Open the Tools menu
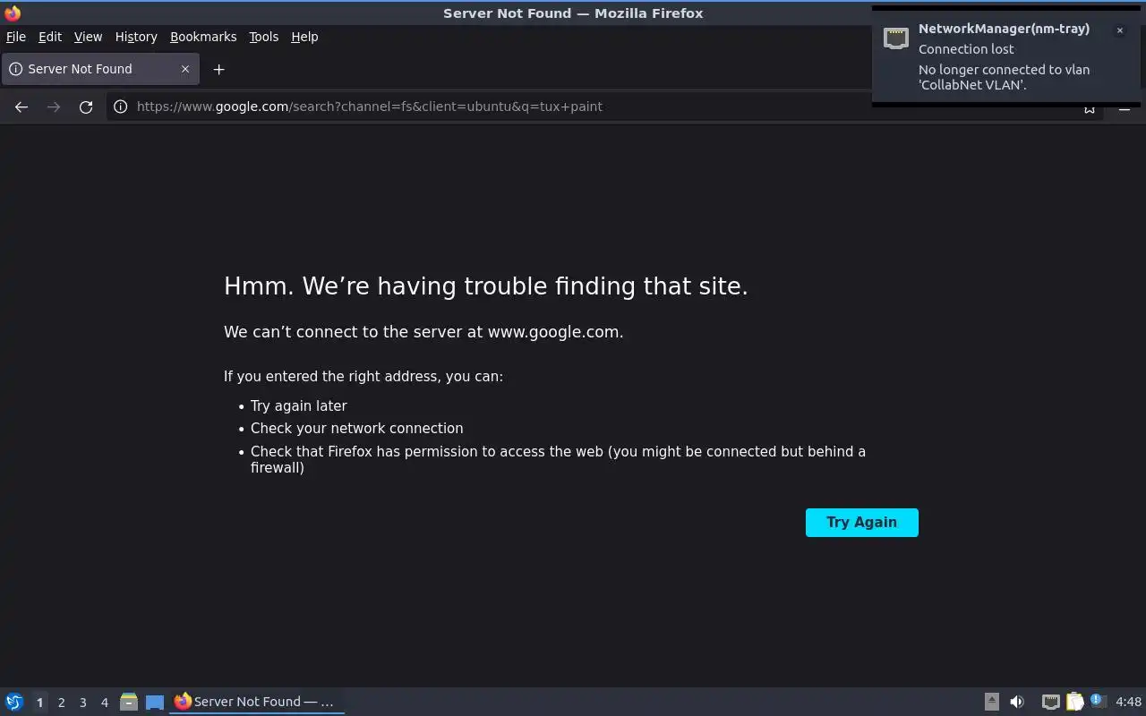Screen dimensions: 1146x716 263,37
